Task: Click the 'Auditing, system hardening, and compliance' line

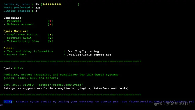Action: 61,75
